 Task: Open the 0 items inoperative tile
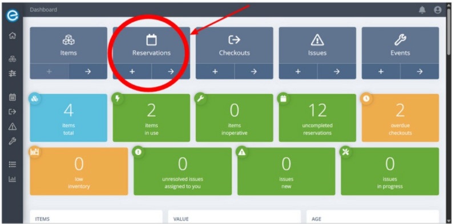(235, 118)
